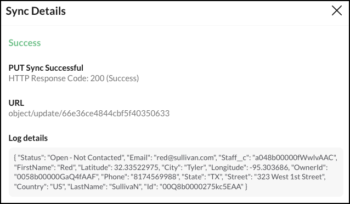This screenshot has height=204, width=350.
Task: Click the email red@sullivan.com in log
Action: 184,157
